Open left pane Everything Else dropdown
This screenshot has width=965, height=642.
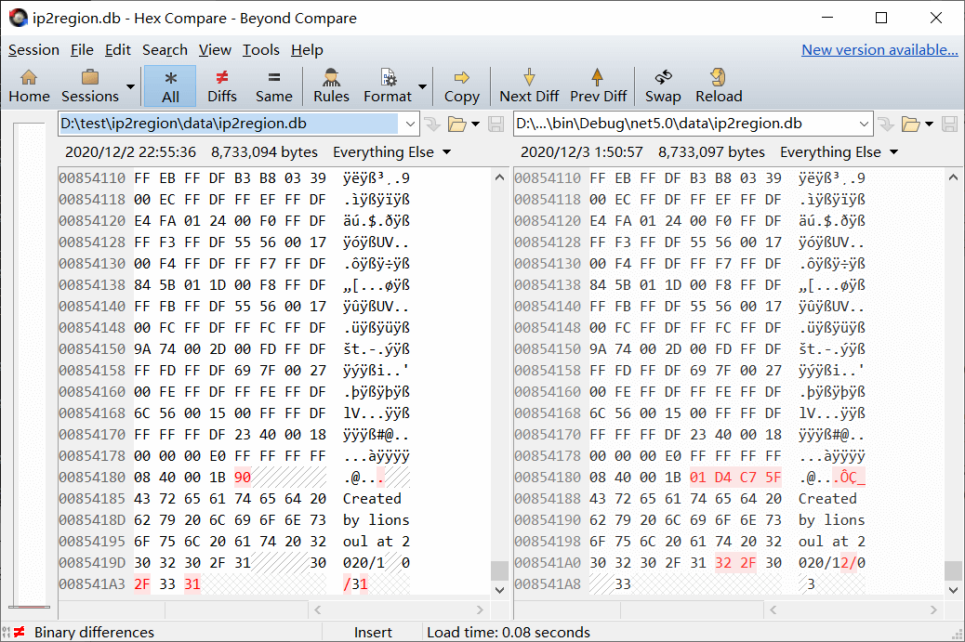coord(391,152)
